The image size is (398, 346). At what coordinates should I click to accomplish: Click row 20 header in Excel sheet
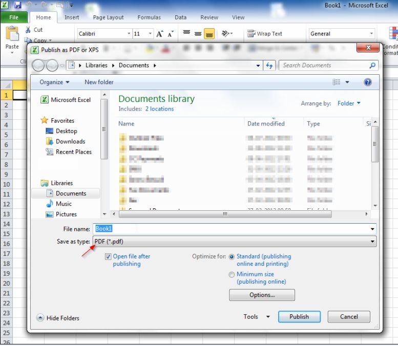coord(7,284)
